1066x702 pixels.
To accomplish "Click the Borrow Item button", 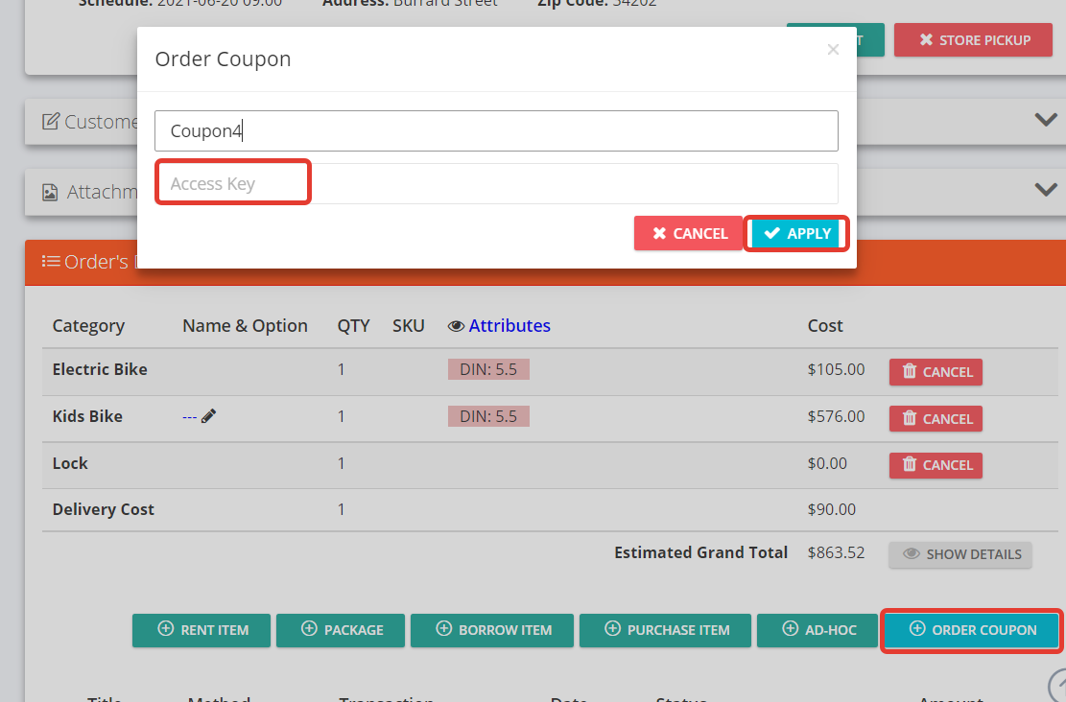I will pos(492,630).
